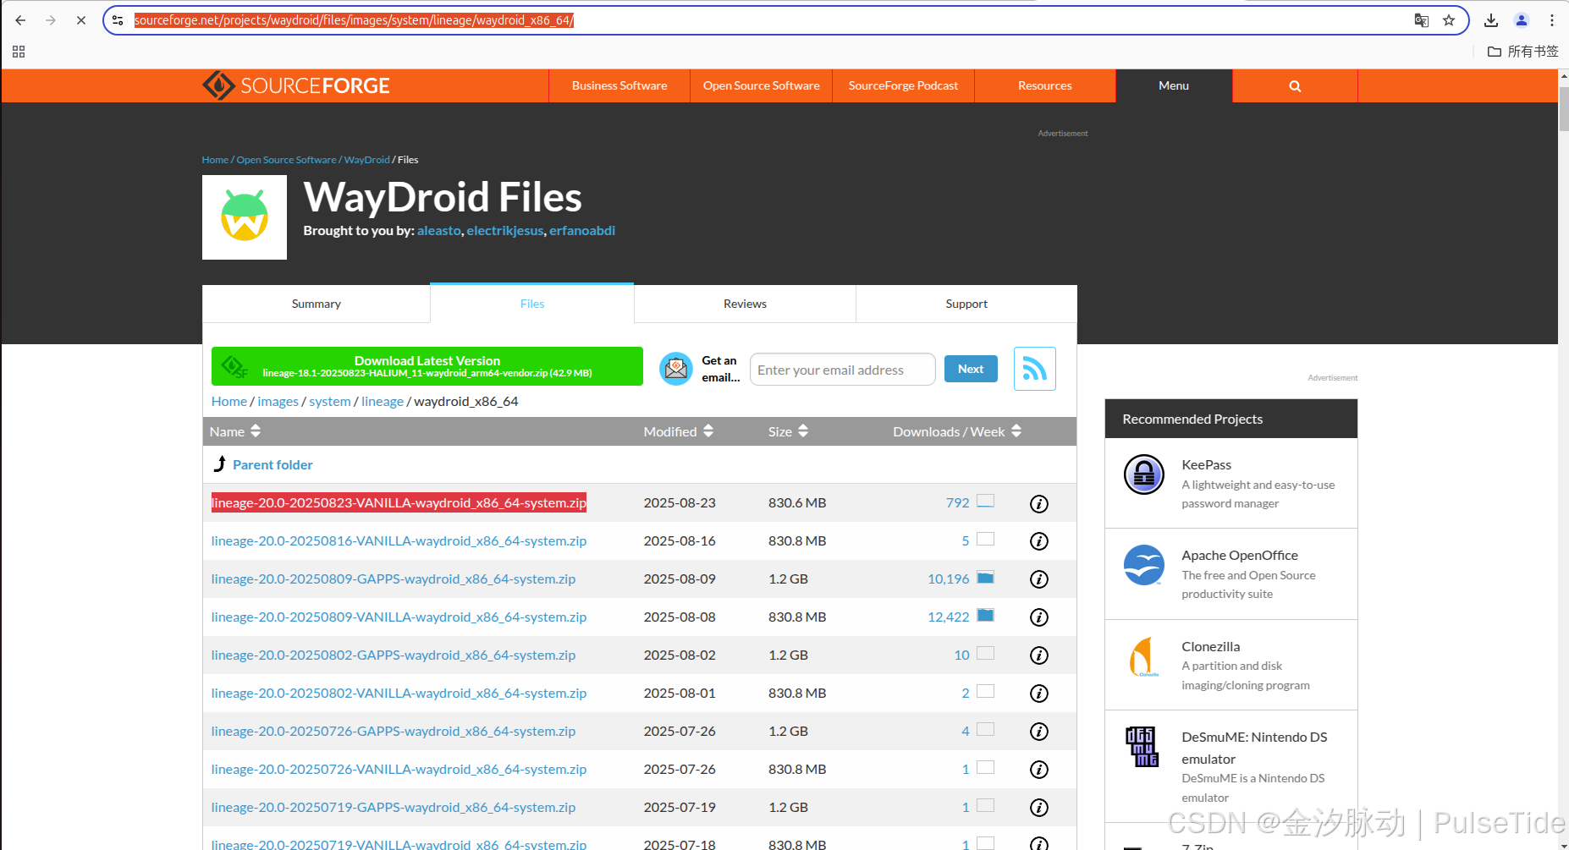This screenshot has width=1569, height=850.
Task: Translate this page using the translate icon
Action: pos(1422,20)
